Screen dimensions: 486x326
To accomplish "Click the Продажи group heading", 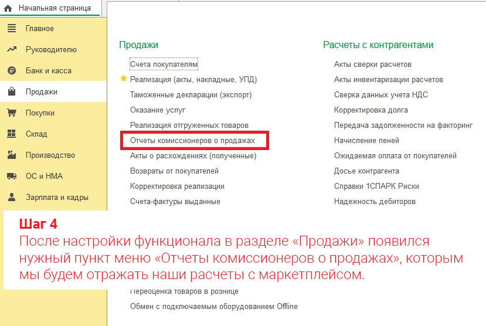I will 138,45.
